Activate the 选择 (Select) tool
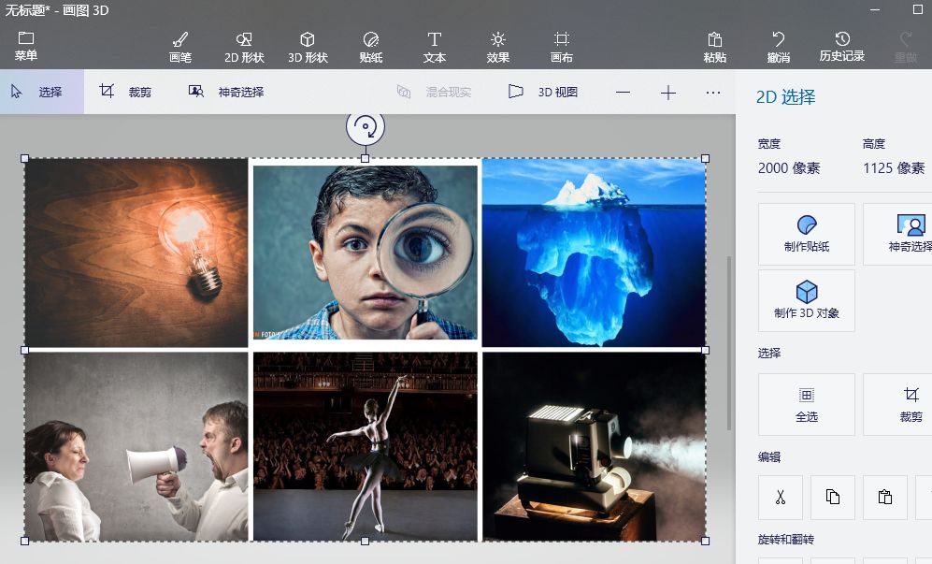Image resolution: width=932 pixels, height=564 pixels. [38, 92]
